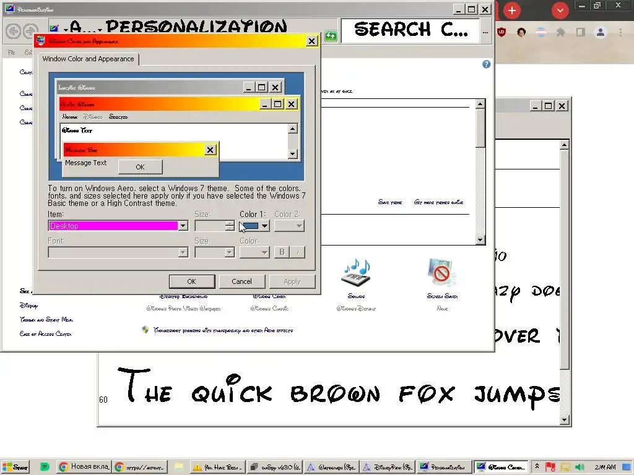Click the disabled Color 2 dropdown
634x475 pixels.
click(x=289, y=226)
